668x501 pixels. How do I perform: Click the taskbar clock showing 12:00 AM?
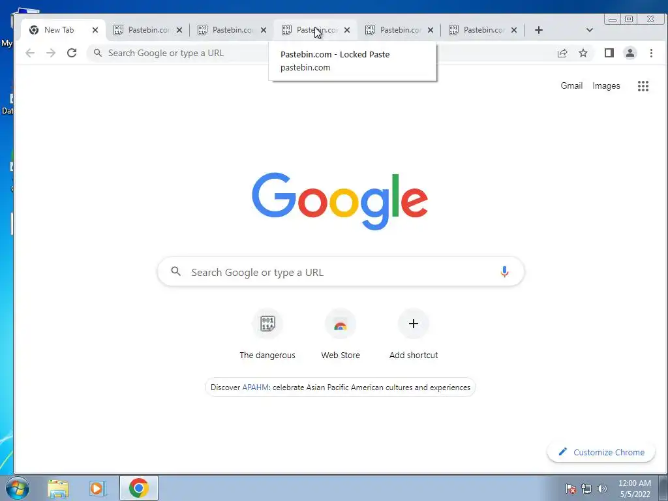point(635,489)
